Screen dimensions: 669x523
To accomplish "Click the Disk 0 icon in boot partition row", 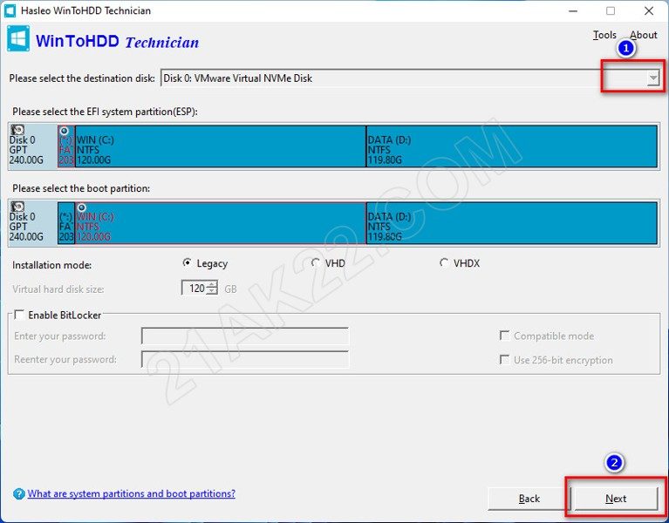I will point(17,207).
